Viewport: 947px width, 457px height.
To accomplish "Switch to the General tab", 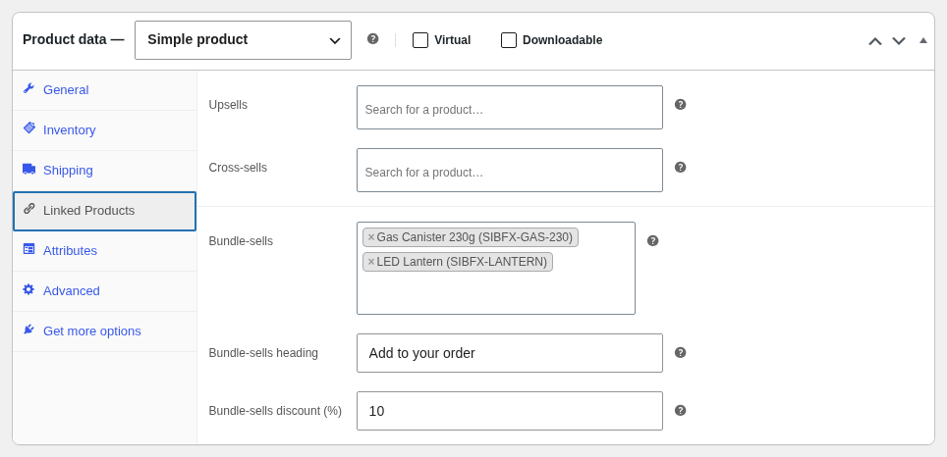I will point(104,90).
